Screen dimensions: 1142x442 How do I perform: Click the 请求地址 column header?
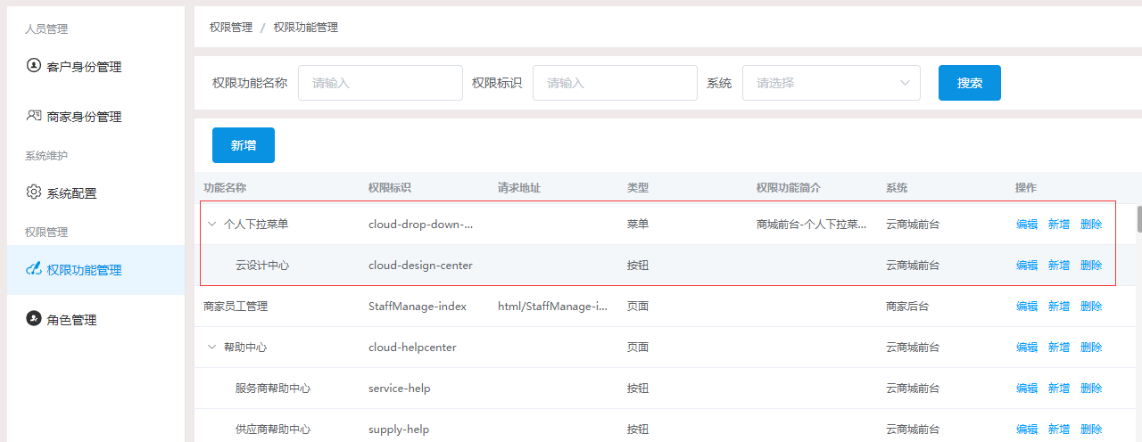(519, 188)
